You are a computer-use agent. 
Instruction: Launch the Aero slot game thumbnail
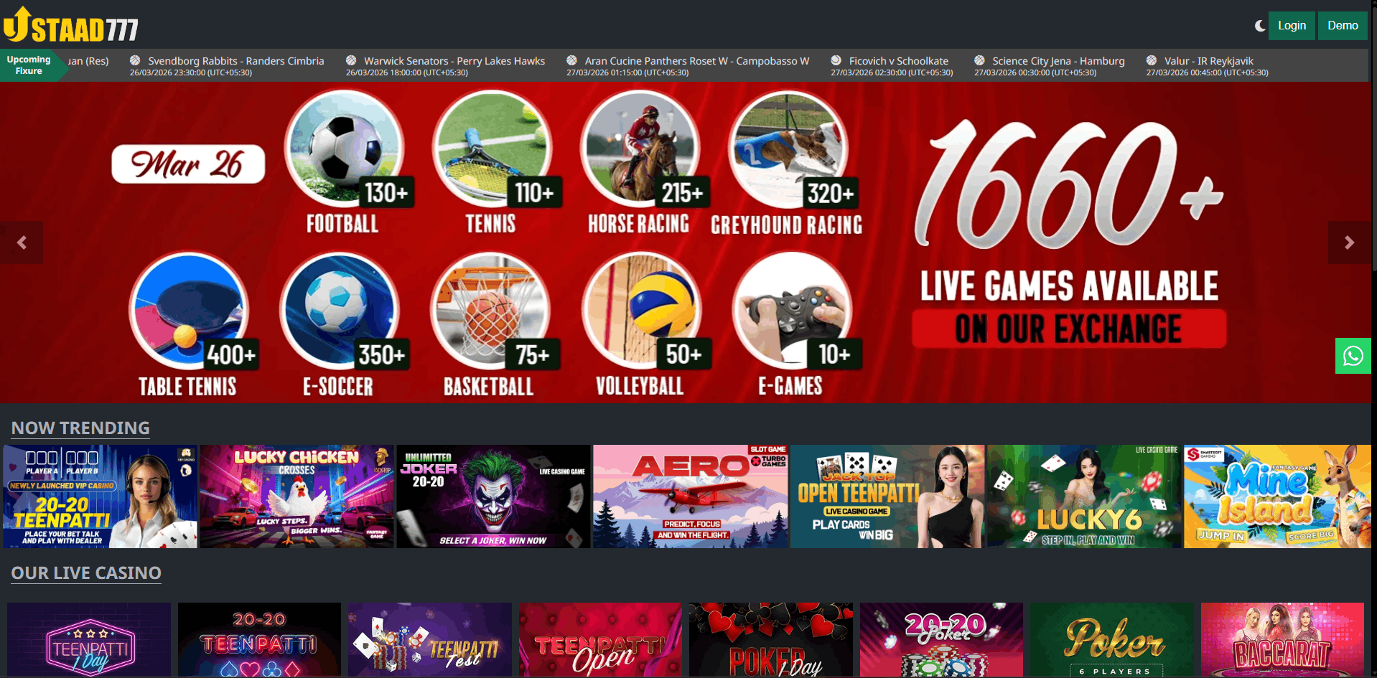pyautogui.click(x=690, y=496)
